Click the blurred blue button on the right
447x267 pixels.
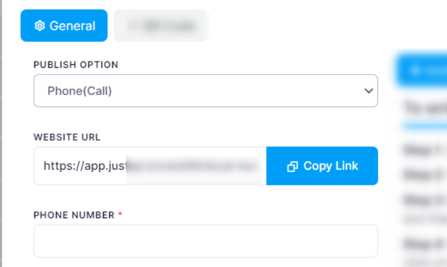(x=422, y=70)
